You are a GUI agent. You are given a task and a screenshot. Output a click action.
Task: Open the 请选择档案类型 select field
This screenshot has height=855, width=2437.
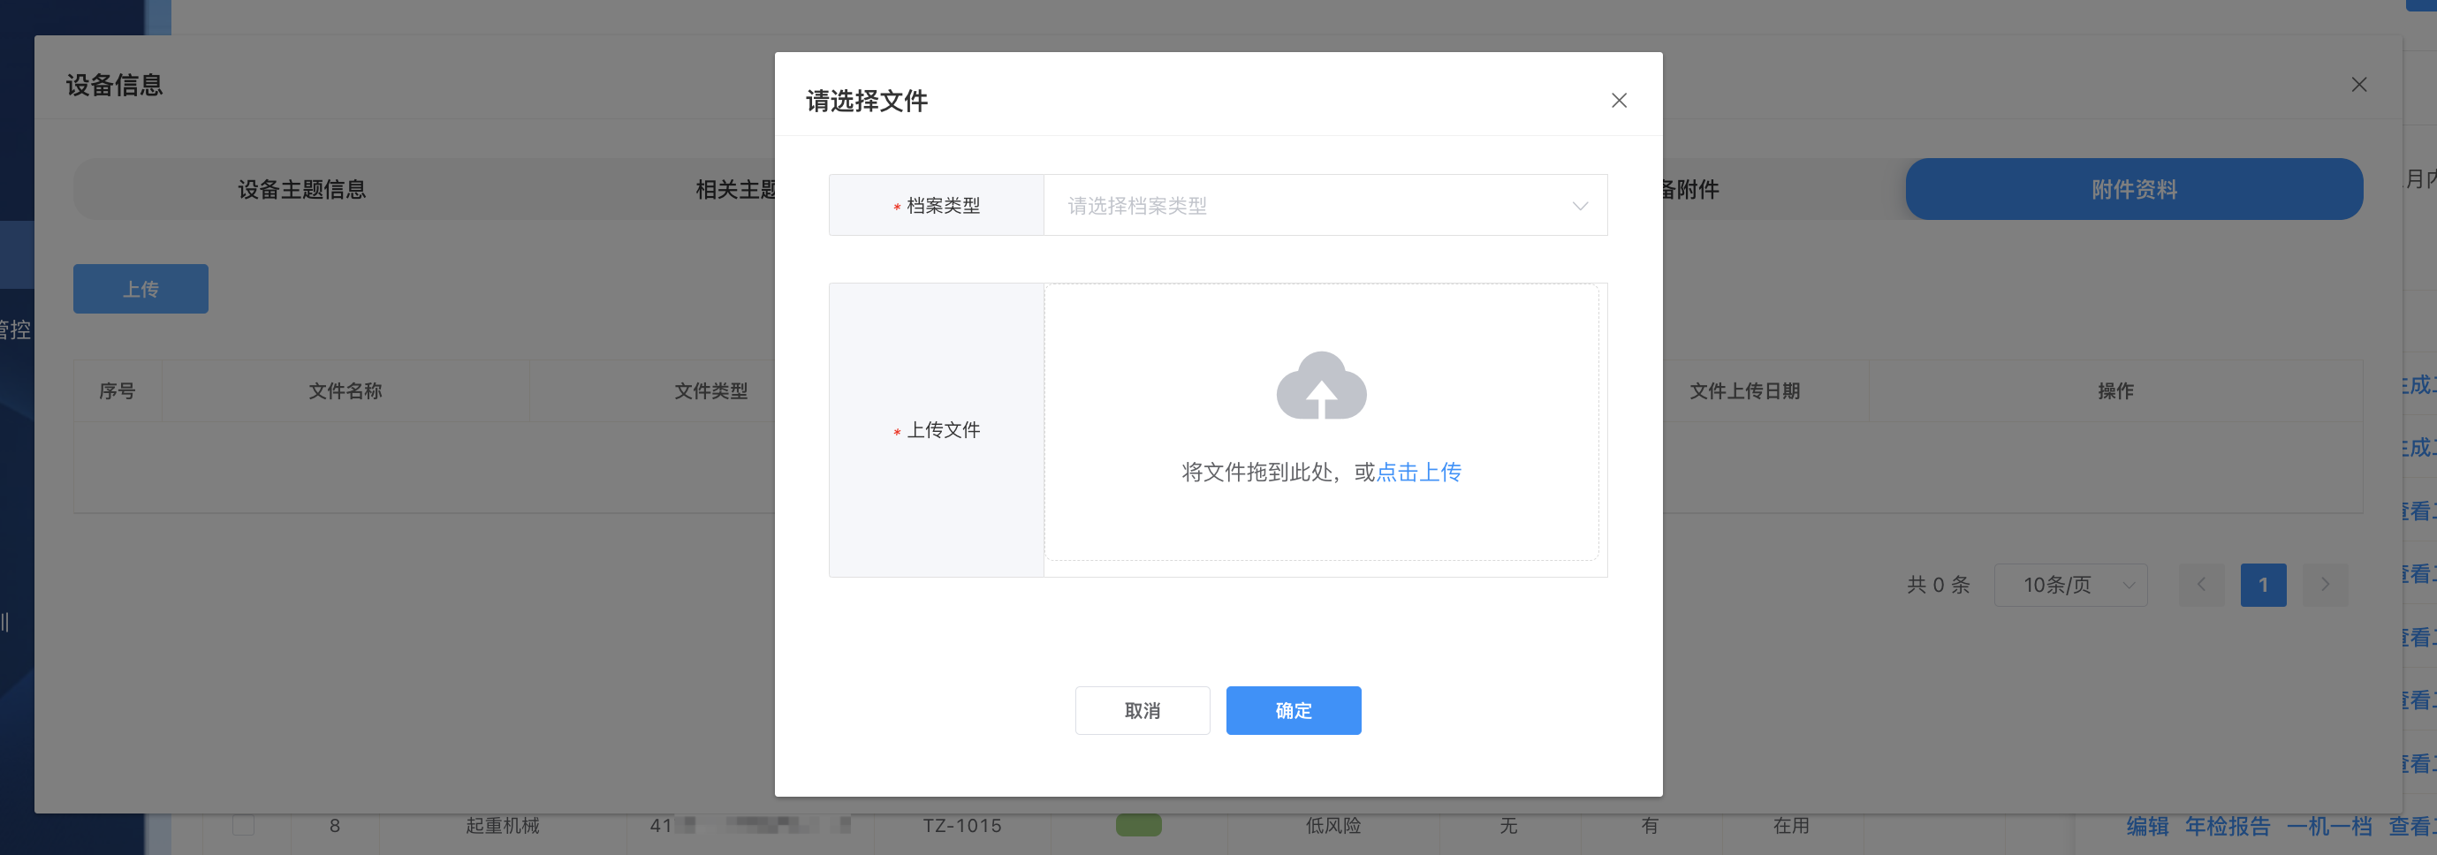tap(1306, 206)
